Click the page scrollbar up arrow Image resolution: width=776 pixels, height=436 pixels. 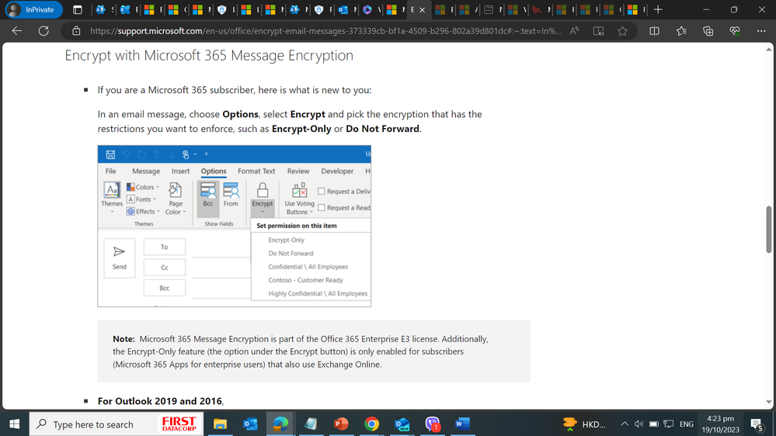tap(768, 50)
